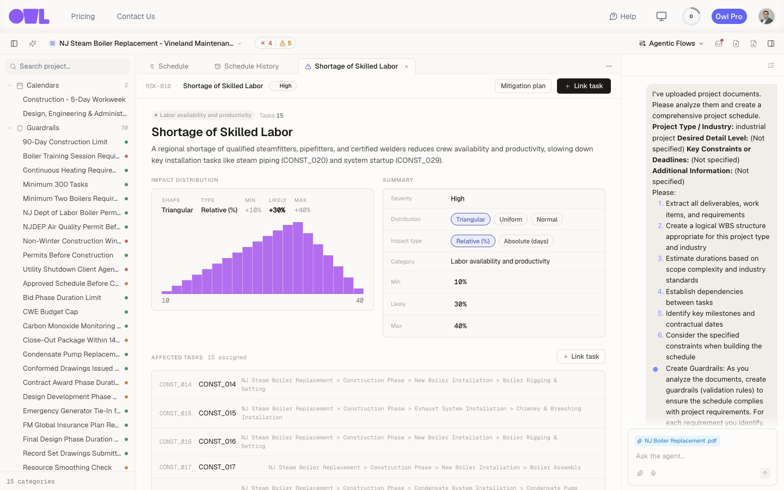
Task: Select Triangular distribution
Action: point(470,219)
